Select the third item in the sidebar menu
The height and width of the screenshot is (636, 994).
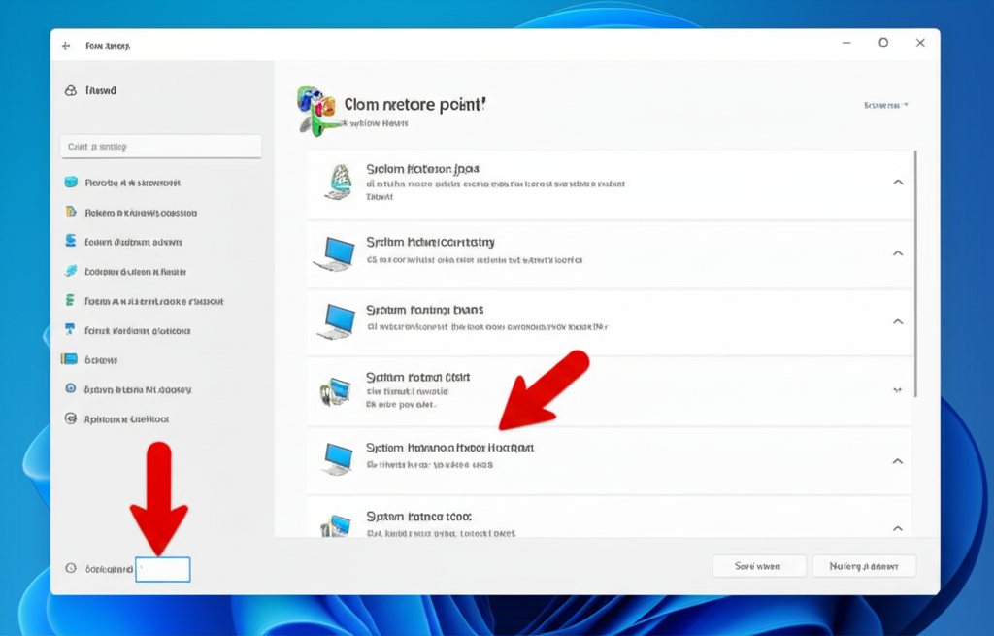click(x=133, y=242)
